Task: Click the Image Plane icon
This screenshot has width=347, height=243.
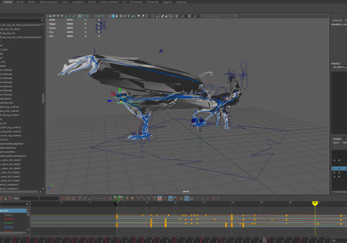Action: point(66,16)
